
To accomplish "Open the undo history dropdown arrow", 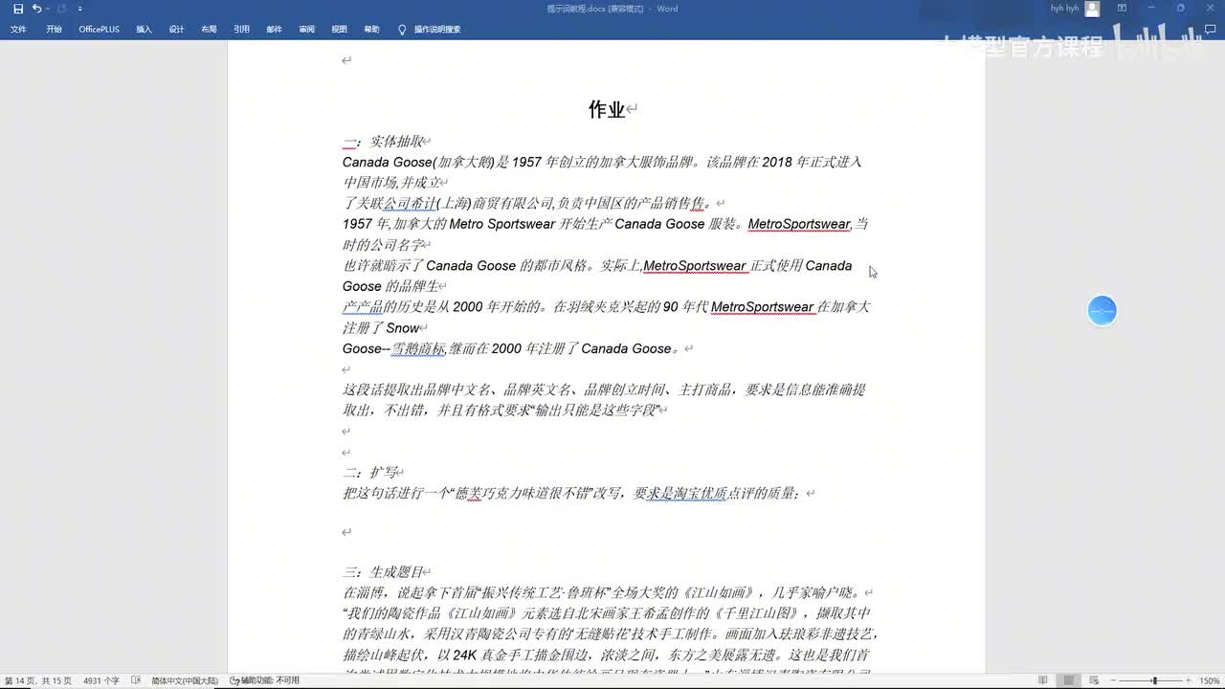I will click(x=47, y=9).
